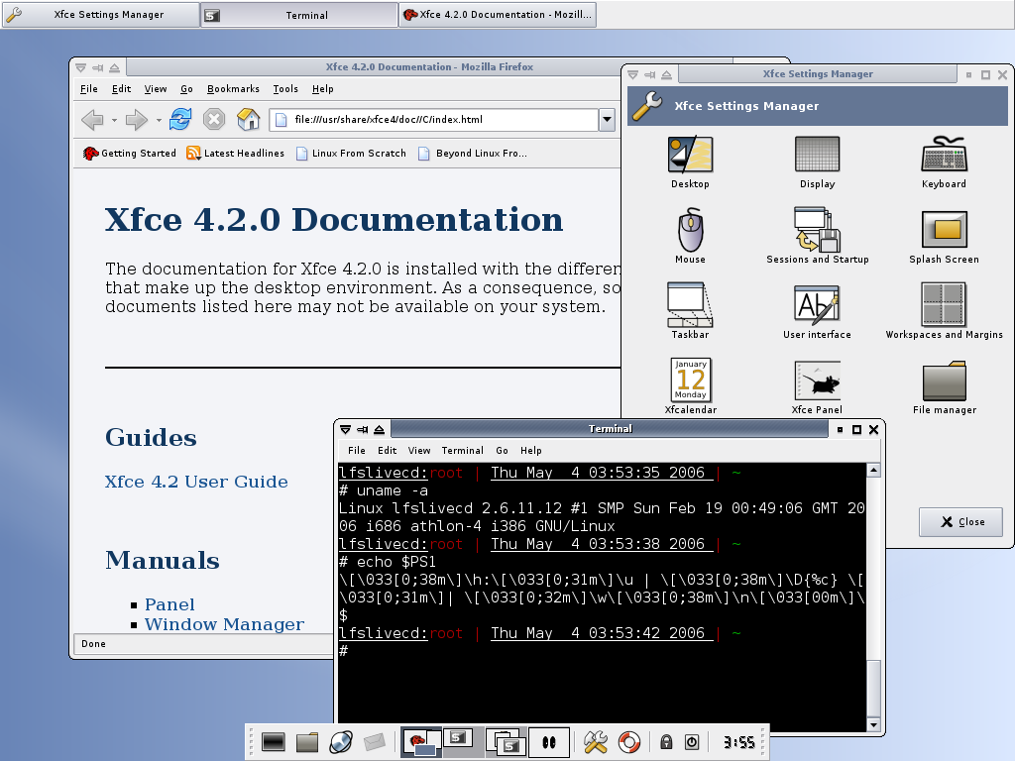Screen dimensions: 1015x761
Task: Click the Terminal scrollbar down arrow
Action: (x=874, y=724)
